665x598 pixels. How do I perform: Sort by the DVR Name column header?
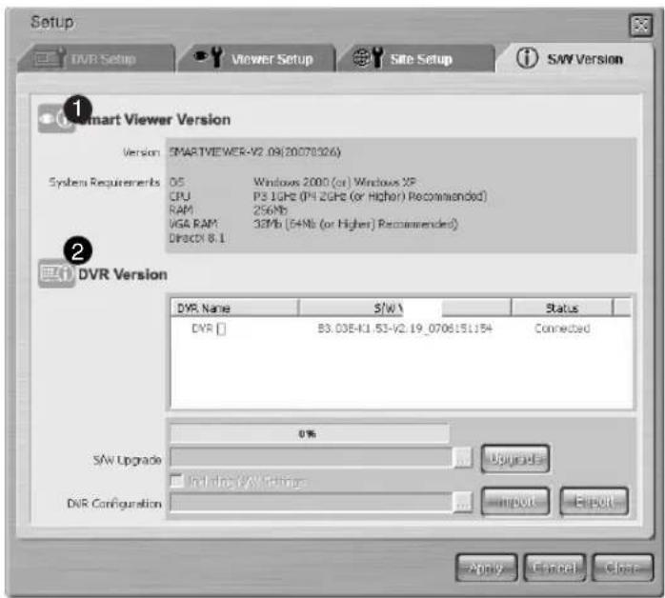pos(234,309)
